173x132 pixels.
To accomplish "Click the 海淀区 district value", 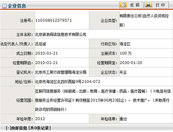I will pos(125,44).
